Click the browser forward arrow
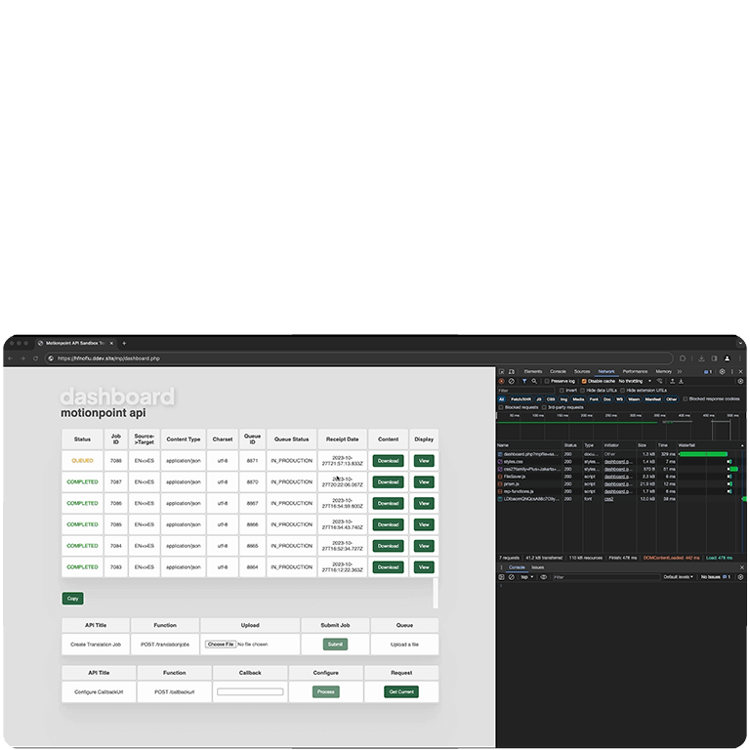750x750 pixels. pyautogui.click(x=22, y=358)
